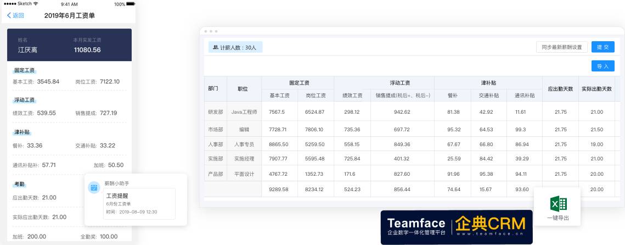Image resolution: width=625 pixels, height=245 pixels.
Task: Click the battery icon in phone status bar
Action: (131, 4)
